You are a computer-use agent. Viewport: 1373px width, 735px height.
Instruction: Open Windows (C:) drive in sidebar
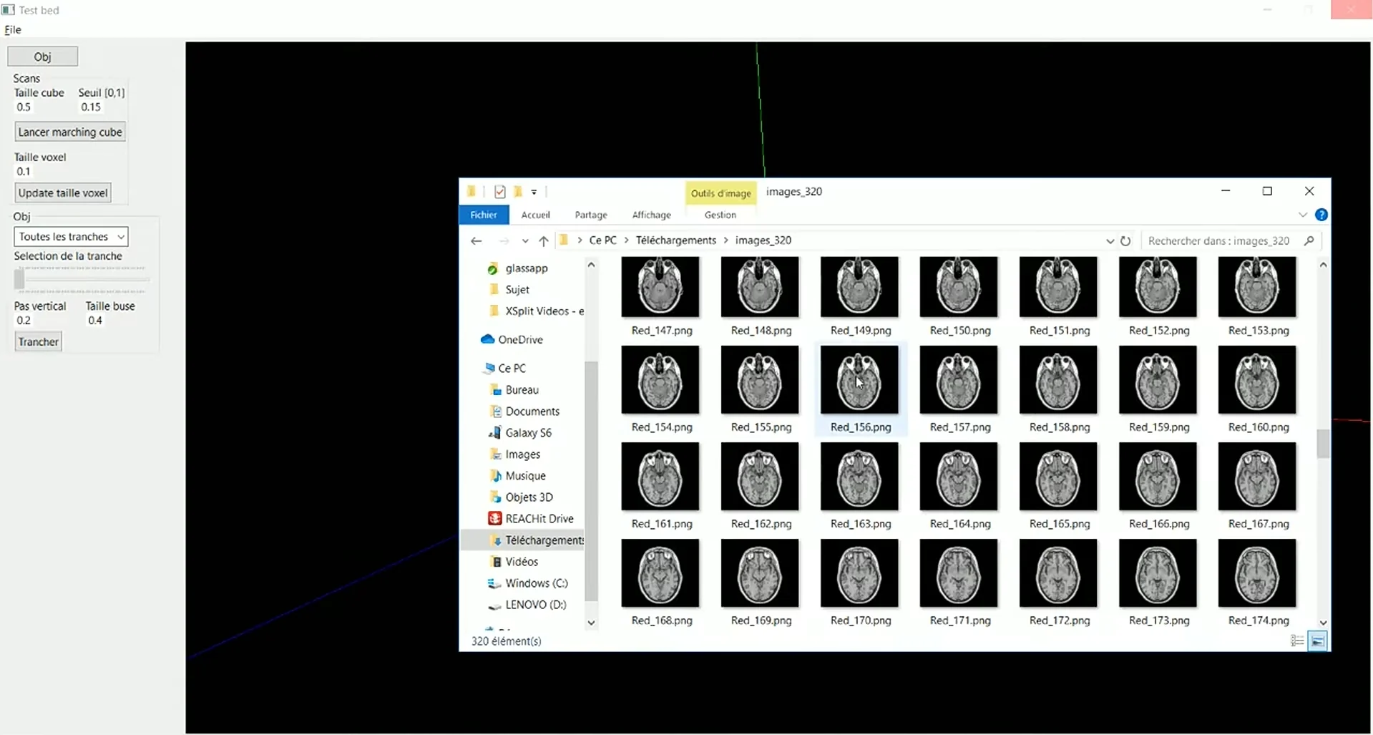[536, 583]
